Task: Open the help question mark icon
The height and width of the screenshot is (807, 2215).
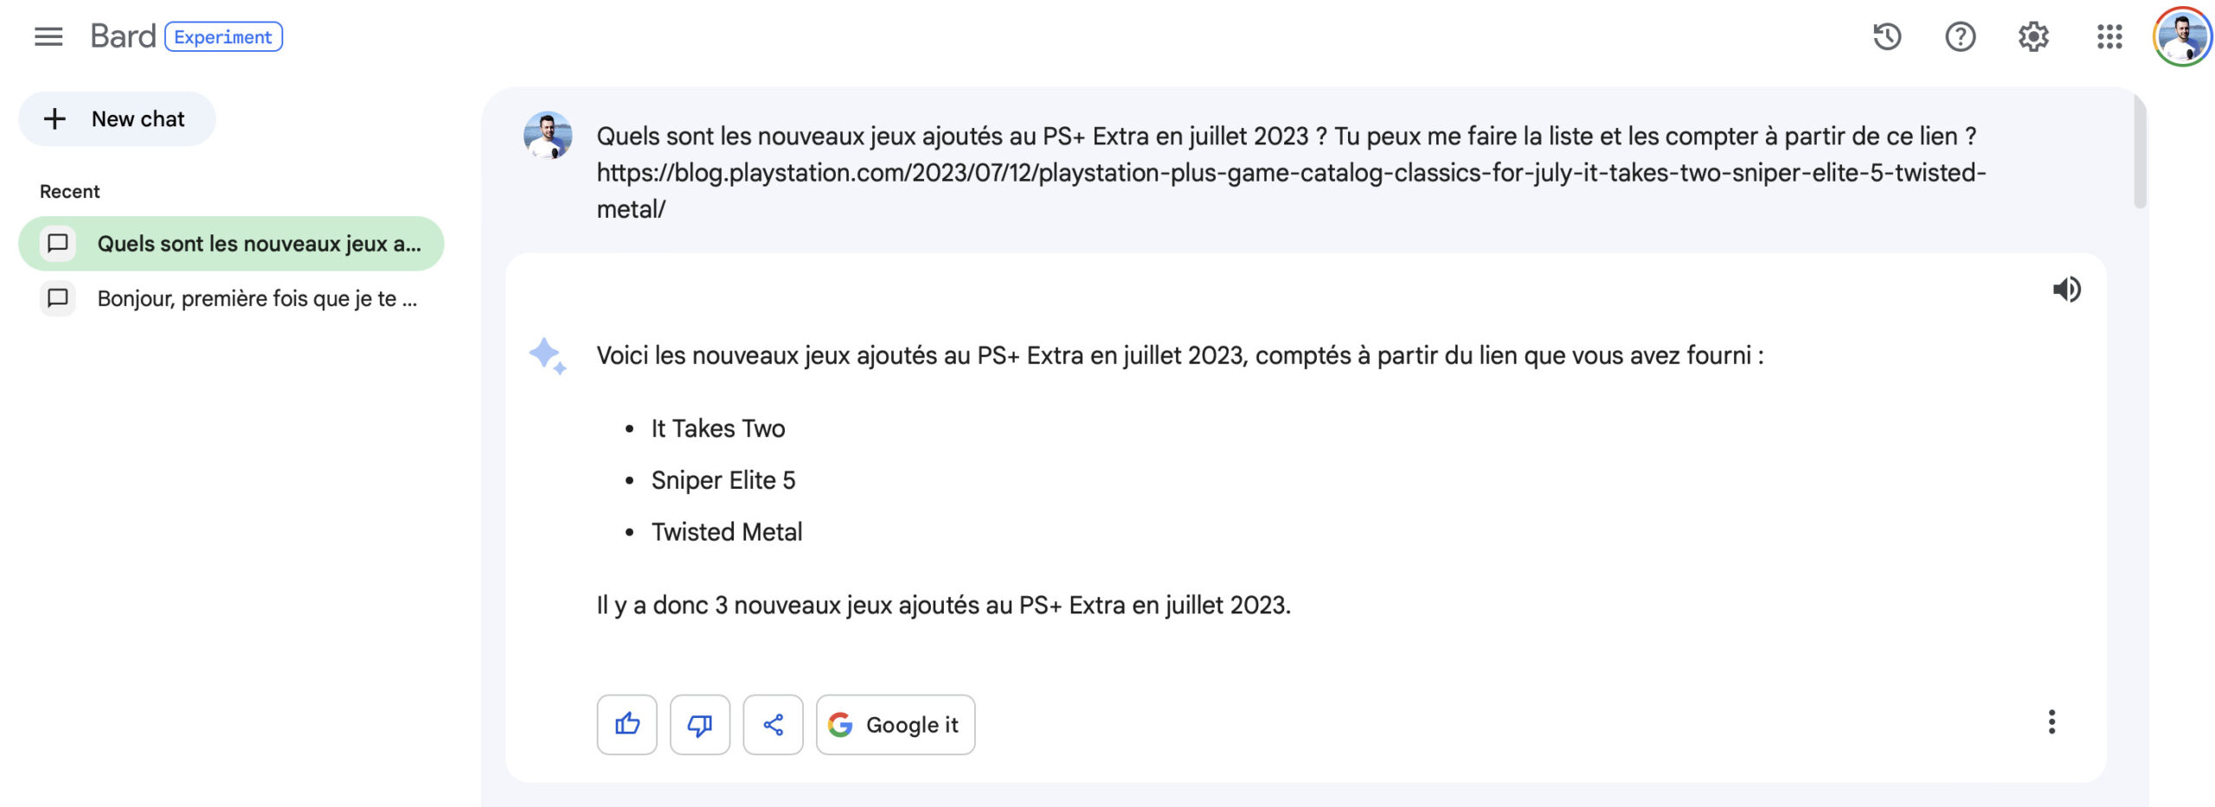Action: [1960, 36]
